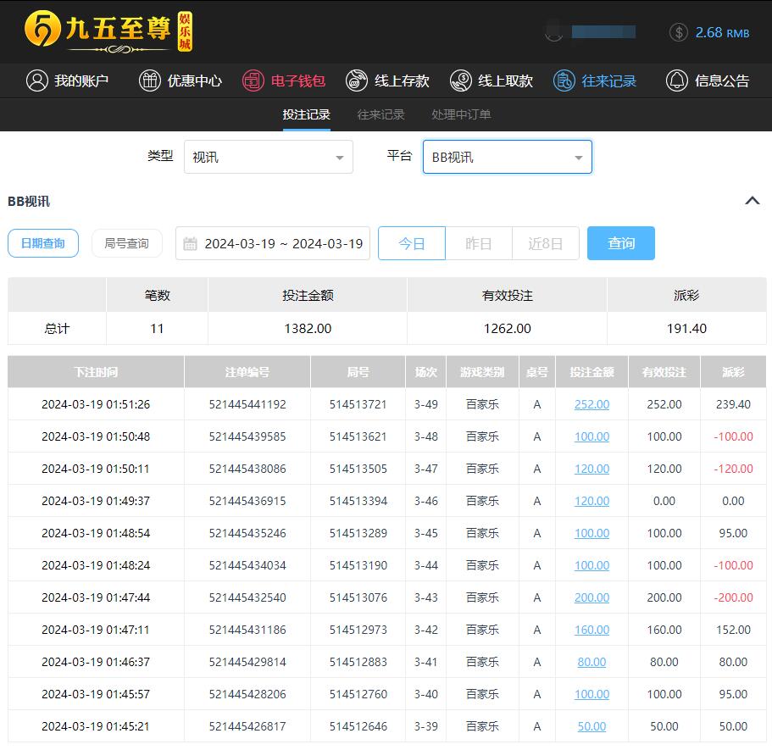The width and height of the screenshot is (772, 750).
Task: Open 120.00 link in row 3-47
Action: coord(591,469)
